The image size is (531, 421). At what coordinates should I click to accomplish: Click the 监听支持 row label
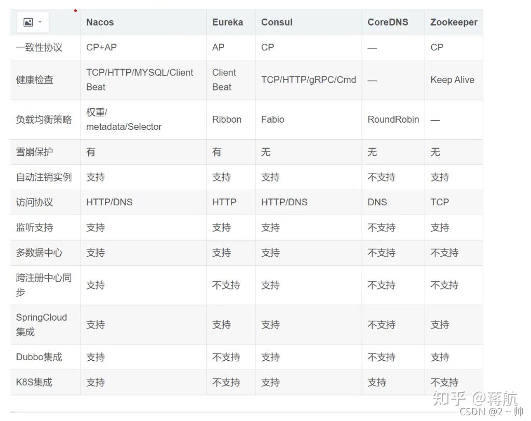click(34, 228)
